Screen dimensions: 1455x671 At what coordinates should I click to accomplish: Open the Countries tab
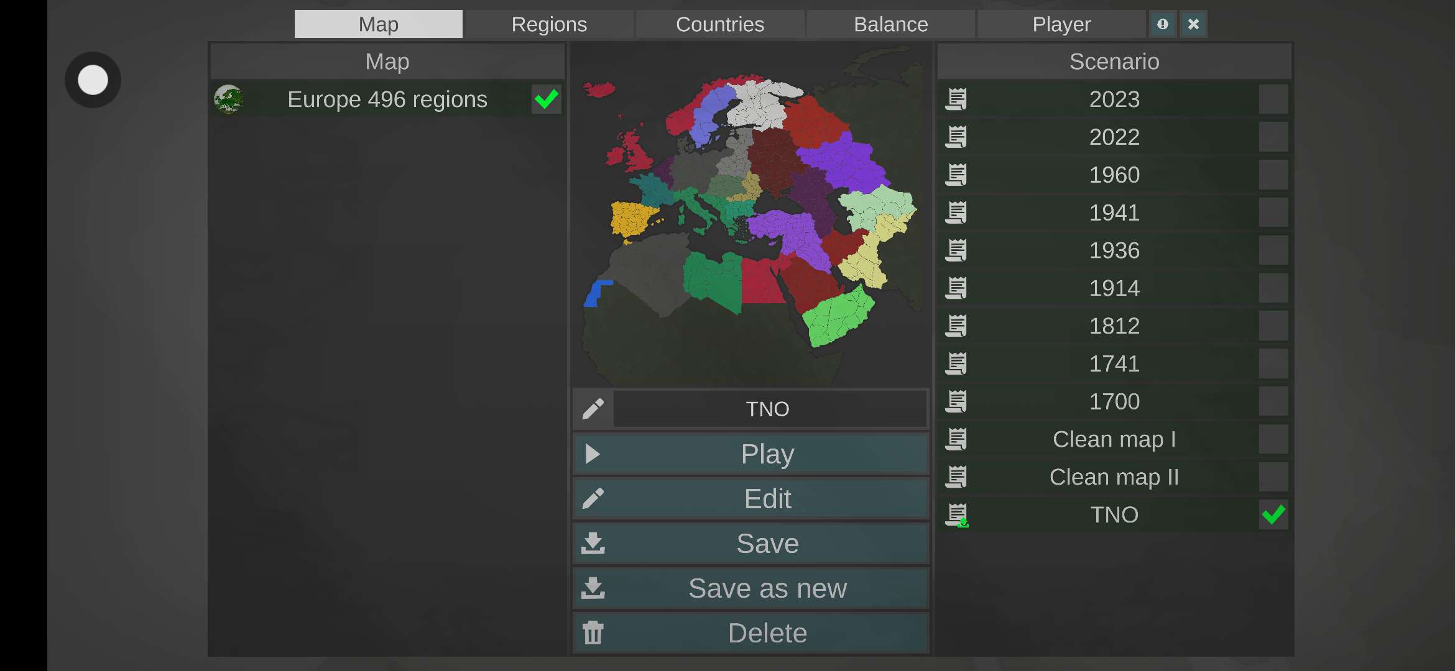click(720, 24)
